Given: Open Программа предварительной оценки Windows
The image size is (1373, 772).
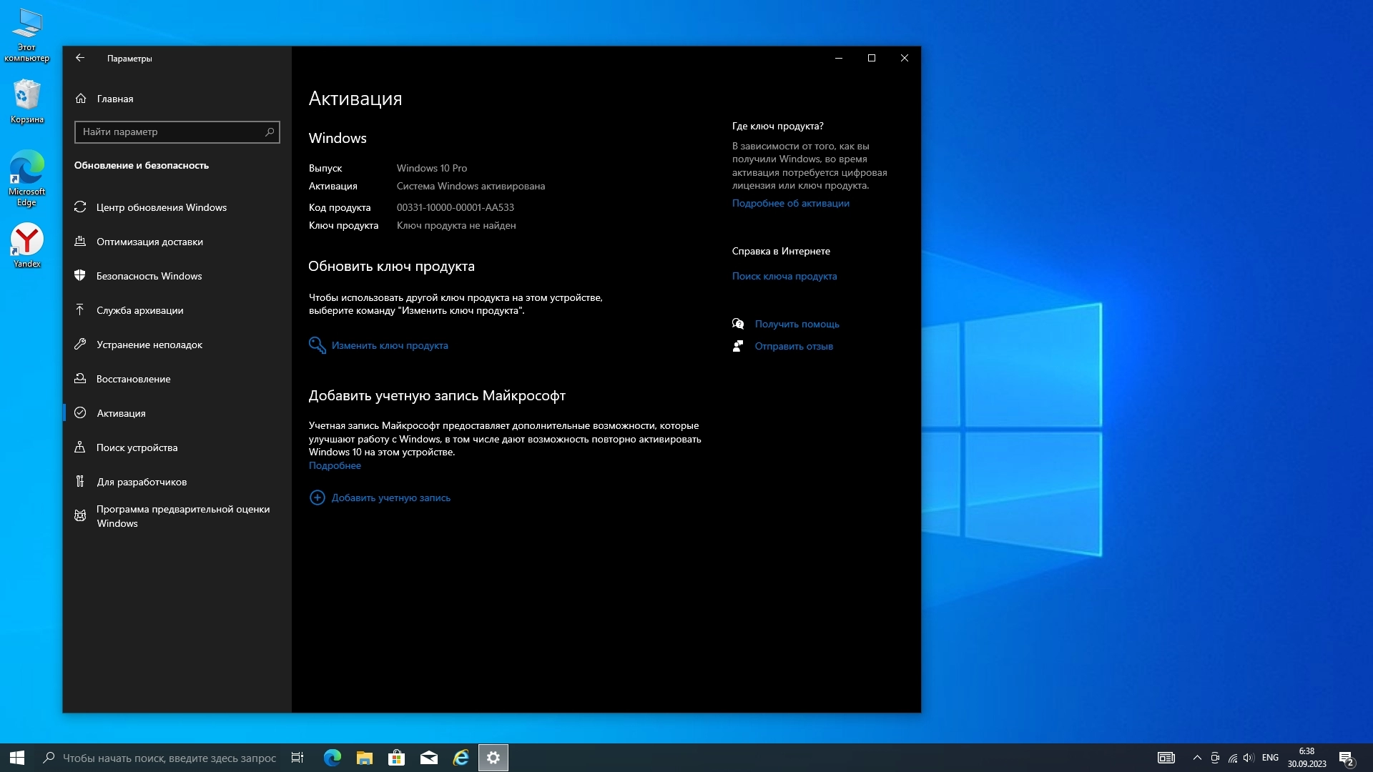Looking at the screenshot, I should point(182,516).
